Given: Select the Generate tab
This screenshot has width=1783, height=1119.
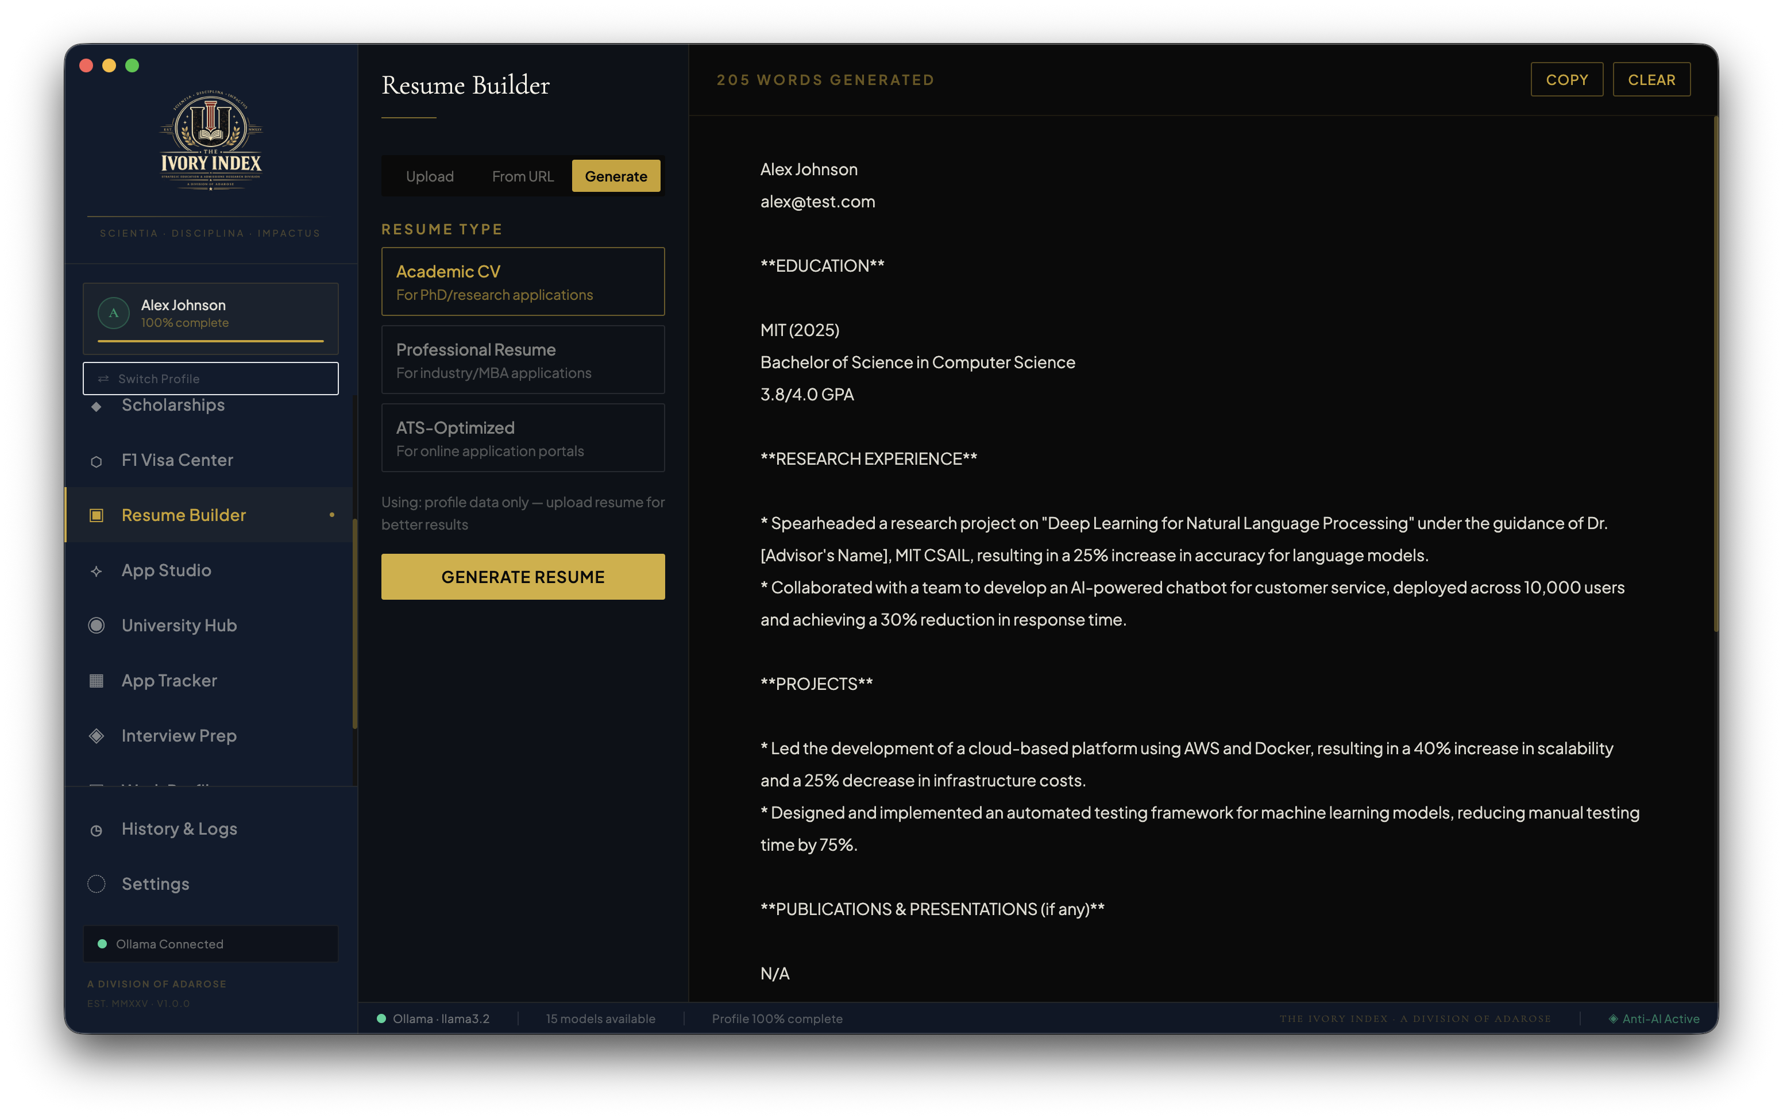Looking at the screenshot, I should tap(616, 176).
